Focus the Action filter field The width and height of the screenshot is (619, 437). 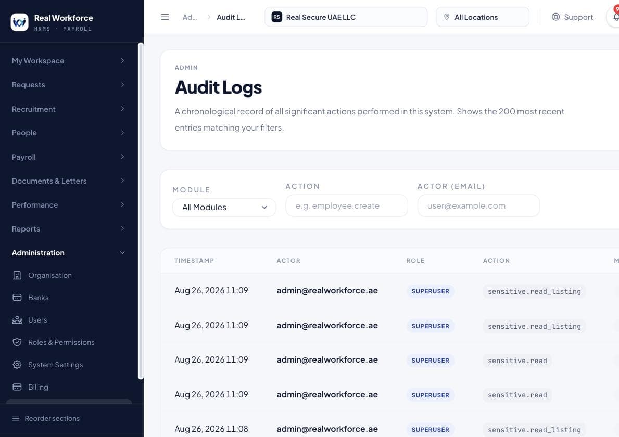pos(347,205)
